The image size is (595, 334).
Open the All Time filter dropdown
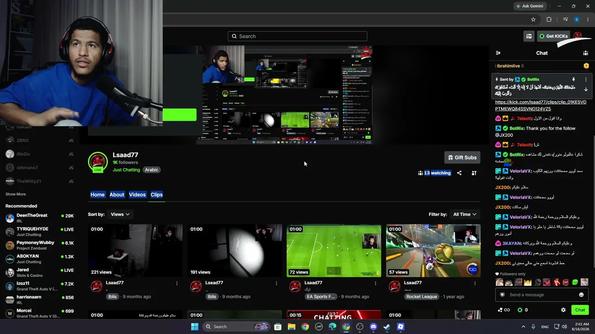tap(464, 214)
